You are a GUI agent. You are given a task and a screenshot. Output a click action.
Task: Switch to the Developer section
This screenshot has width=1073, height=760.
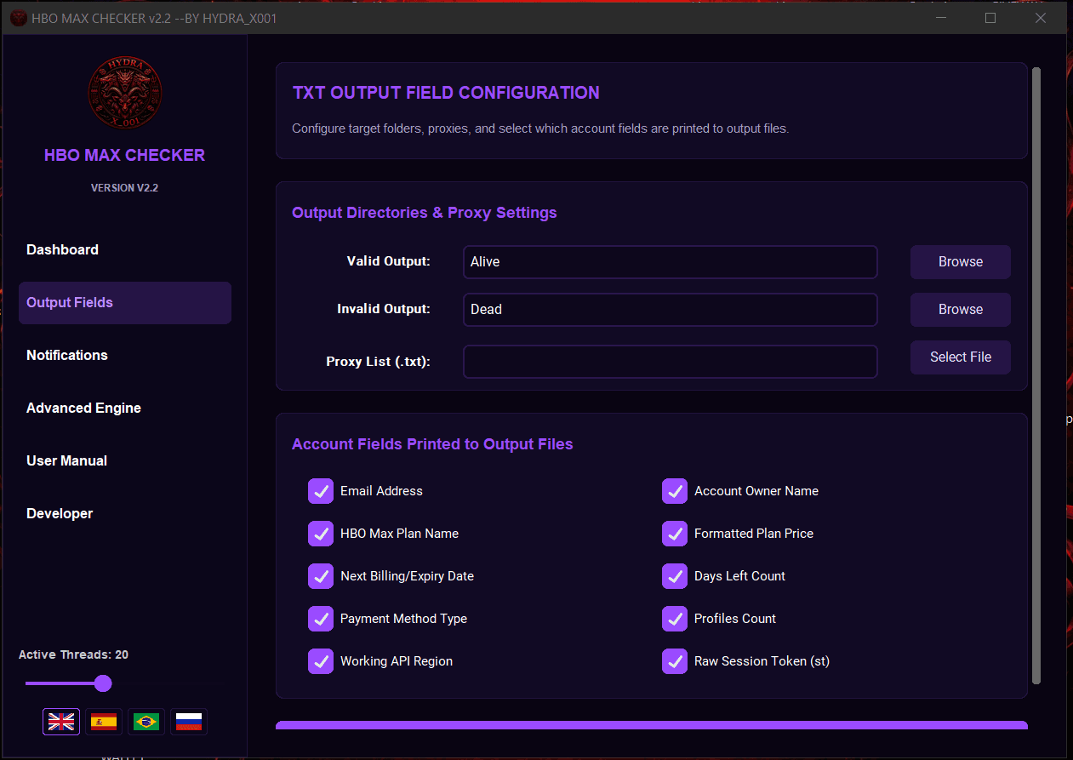tap(125, 514)
